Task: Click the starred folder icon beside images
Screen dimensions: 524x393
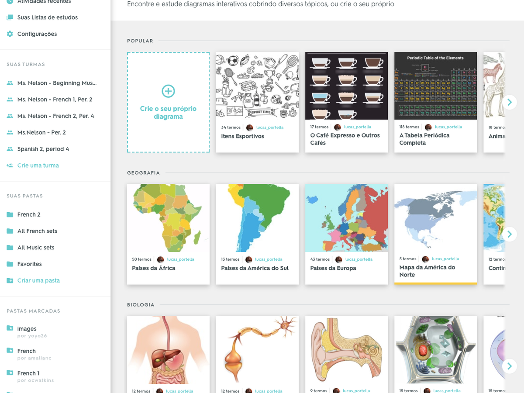Action: click(x=10, y=328)
